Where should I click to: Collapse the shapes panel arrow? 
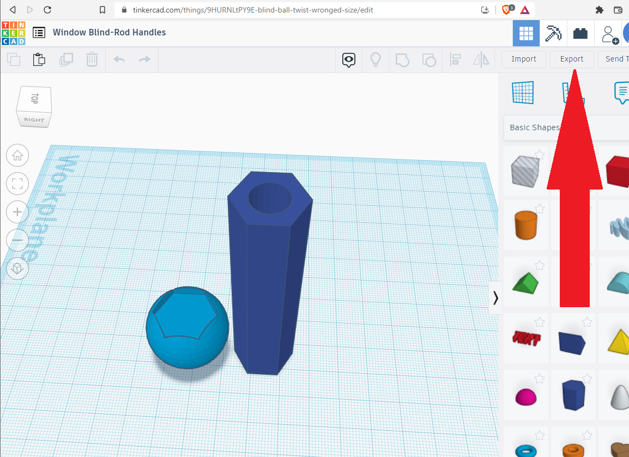tap(495, 298)
